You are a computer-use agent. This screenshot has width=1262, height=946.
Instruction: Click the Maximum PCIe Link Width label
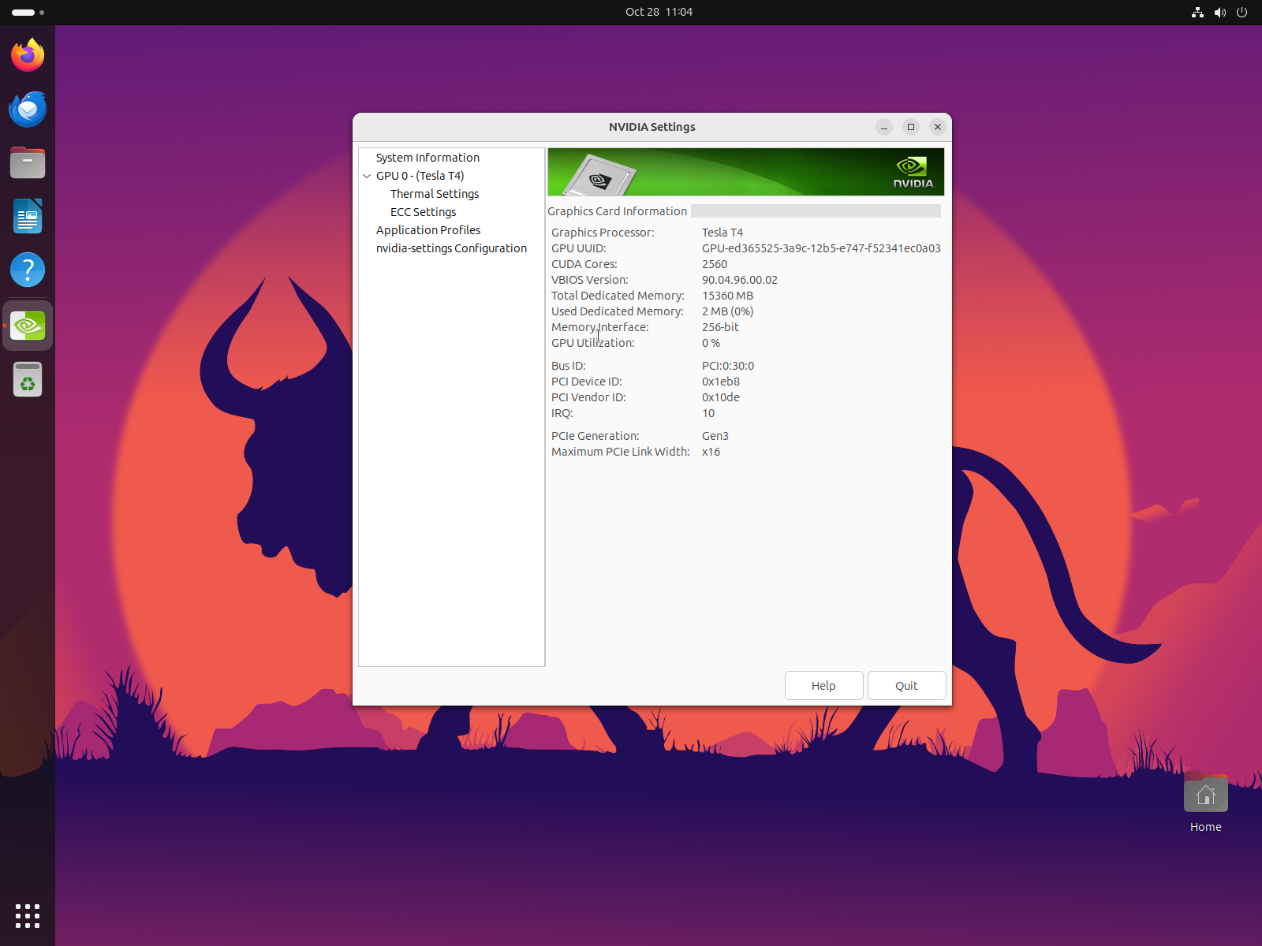pos(620,452)
